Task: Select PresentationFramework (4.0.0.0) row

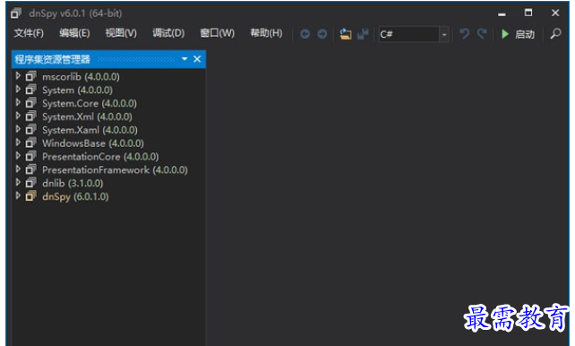Action: pos(115,170)
